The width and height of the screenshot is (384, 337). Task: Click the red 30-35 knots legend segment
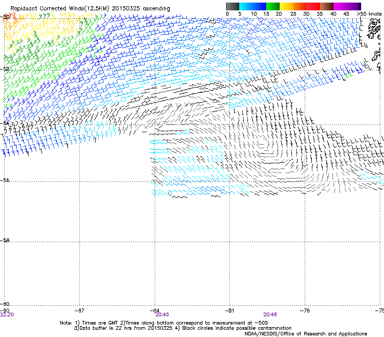click(313, 6)
